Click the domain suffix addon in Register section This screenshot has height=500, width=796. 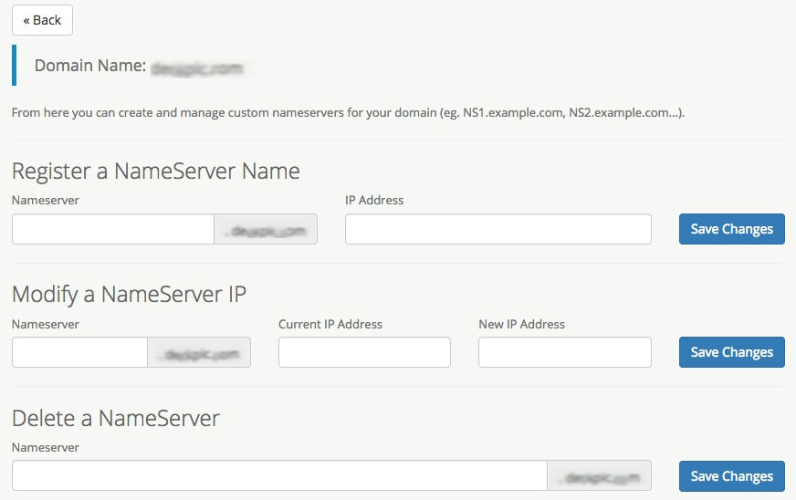click(x=266, y=230)
